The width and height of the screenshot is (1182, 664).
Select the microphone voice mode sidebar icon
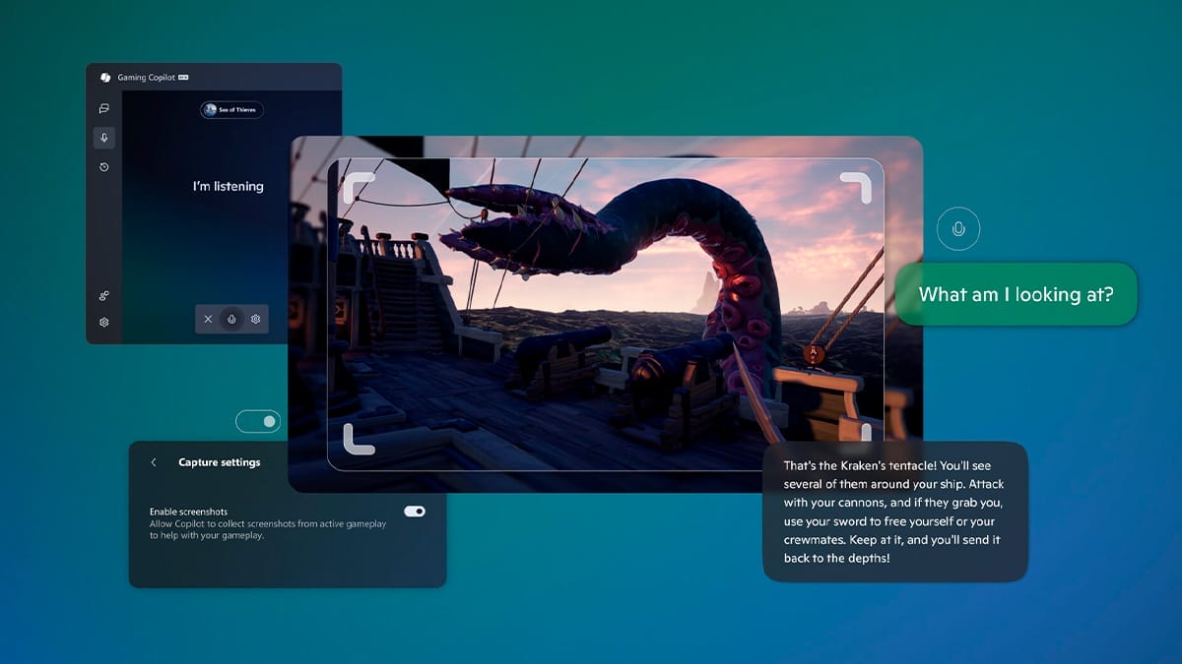pos(104,138)
